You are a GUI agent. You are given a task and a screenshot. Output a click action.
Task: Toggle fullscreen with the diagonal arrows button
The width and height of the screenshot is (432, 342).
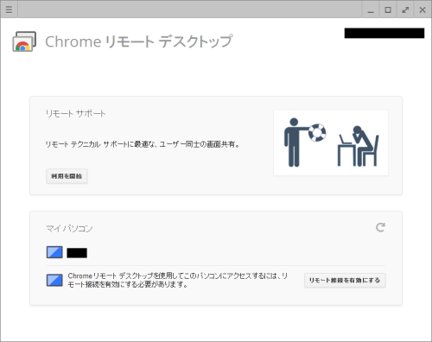tap(405, 9)
